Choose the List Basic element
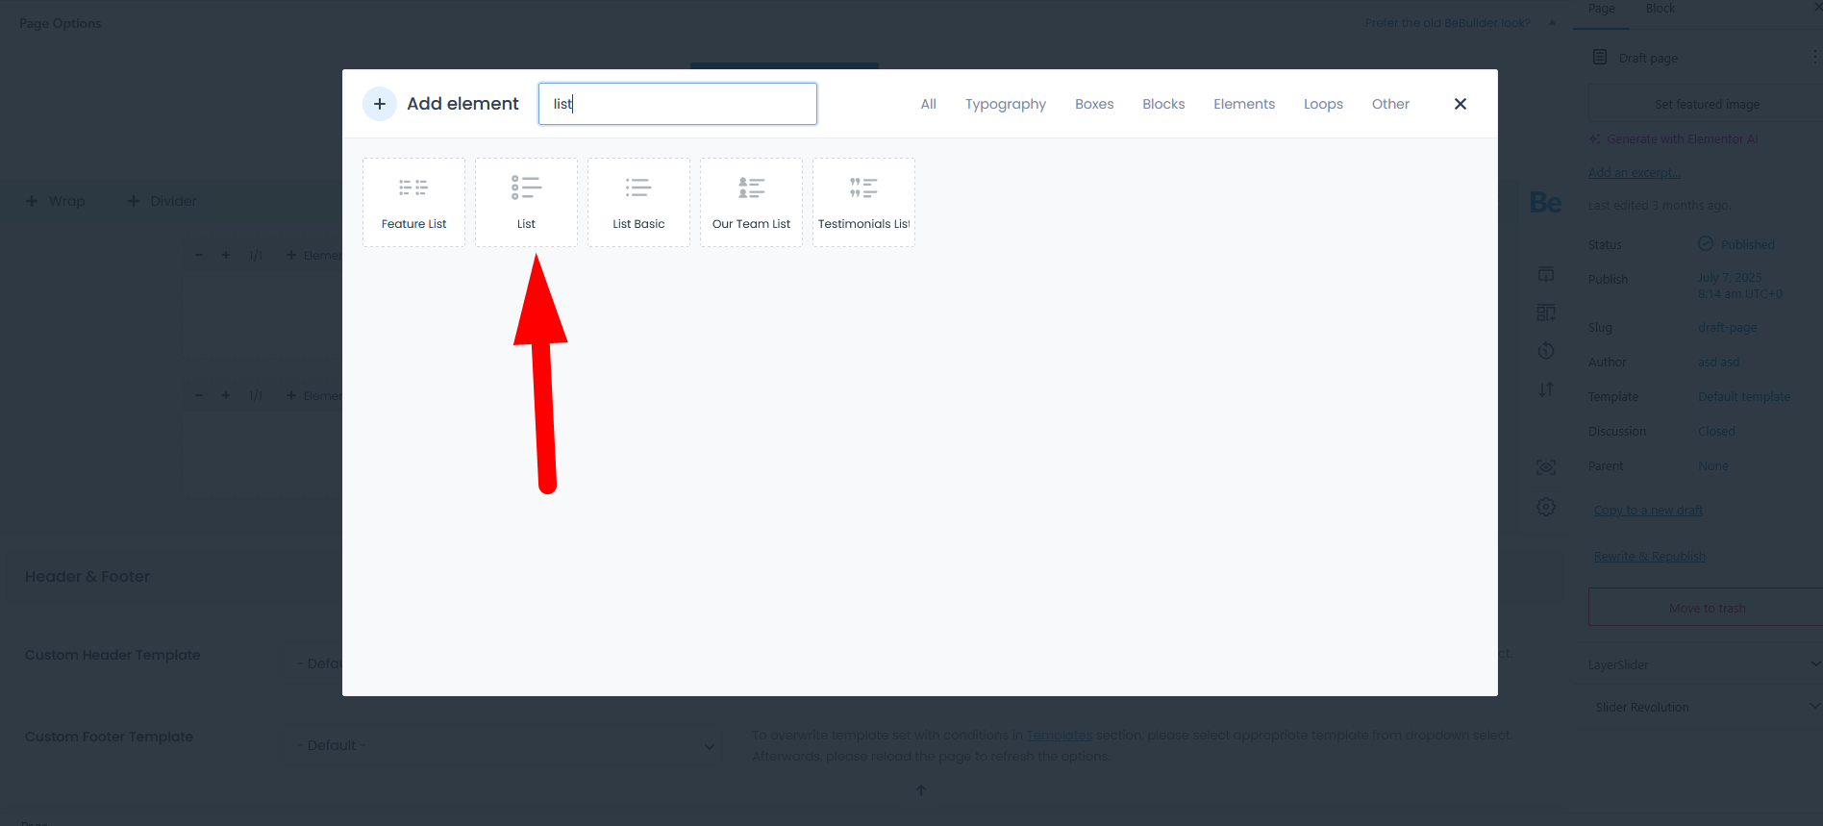This screenshot has height=826, width=1823. tap(638, 203)
